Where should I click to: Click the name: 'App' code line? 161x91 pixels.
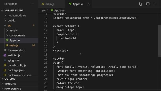click(66, 30)
